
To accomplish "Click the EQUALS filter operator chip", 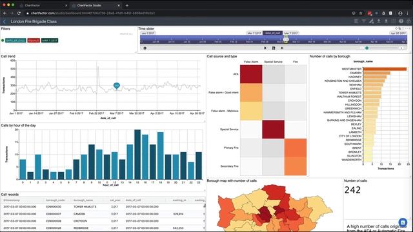I will [34, 41].
